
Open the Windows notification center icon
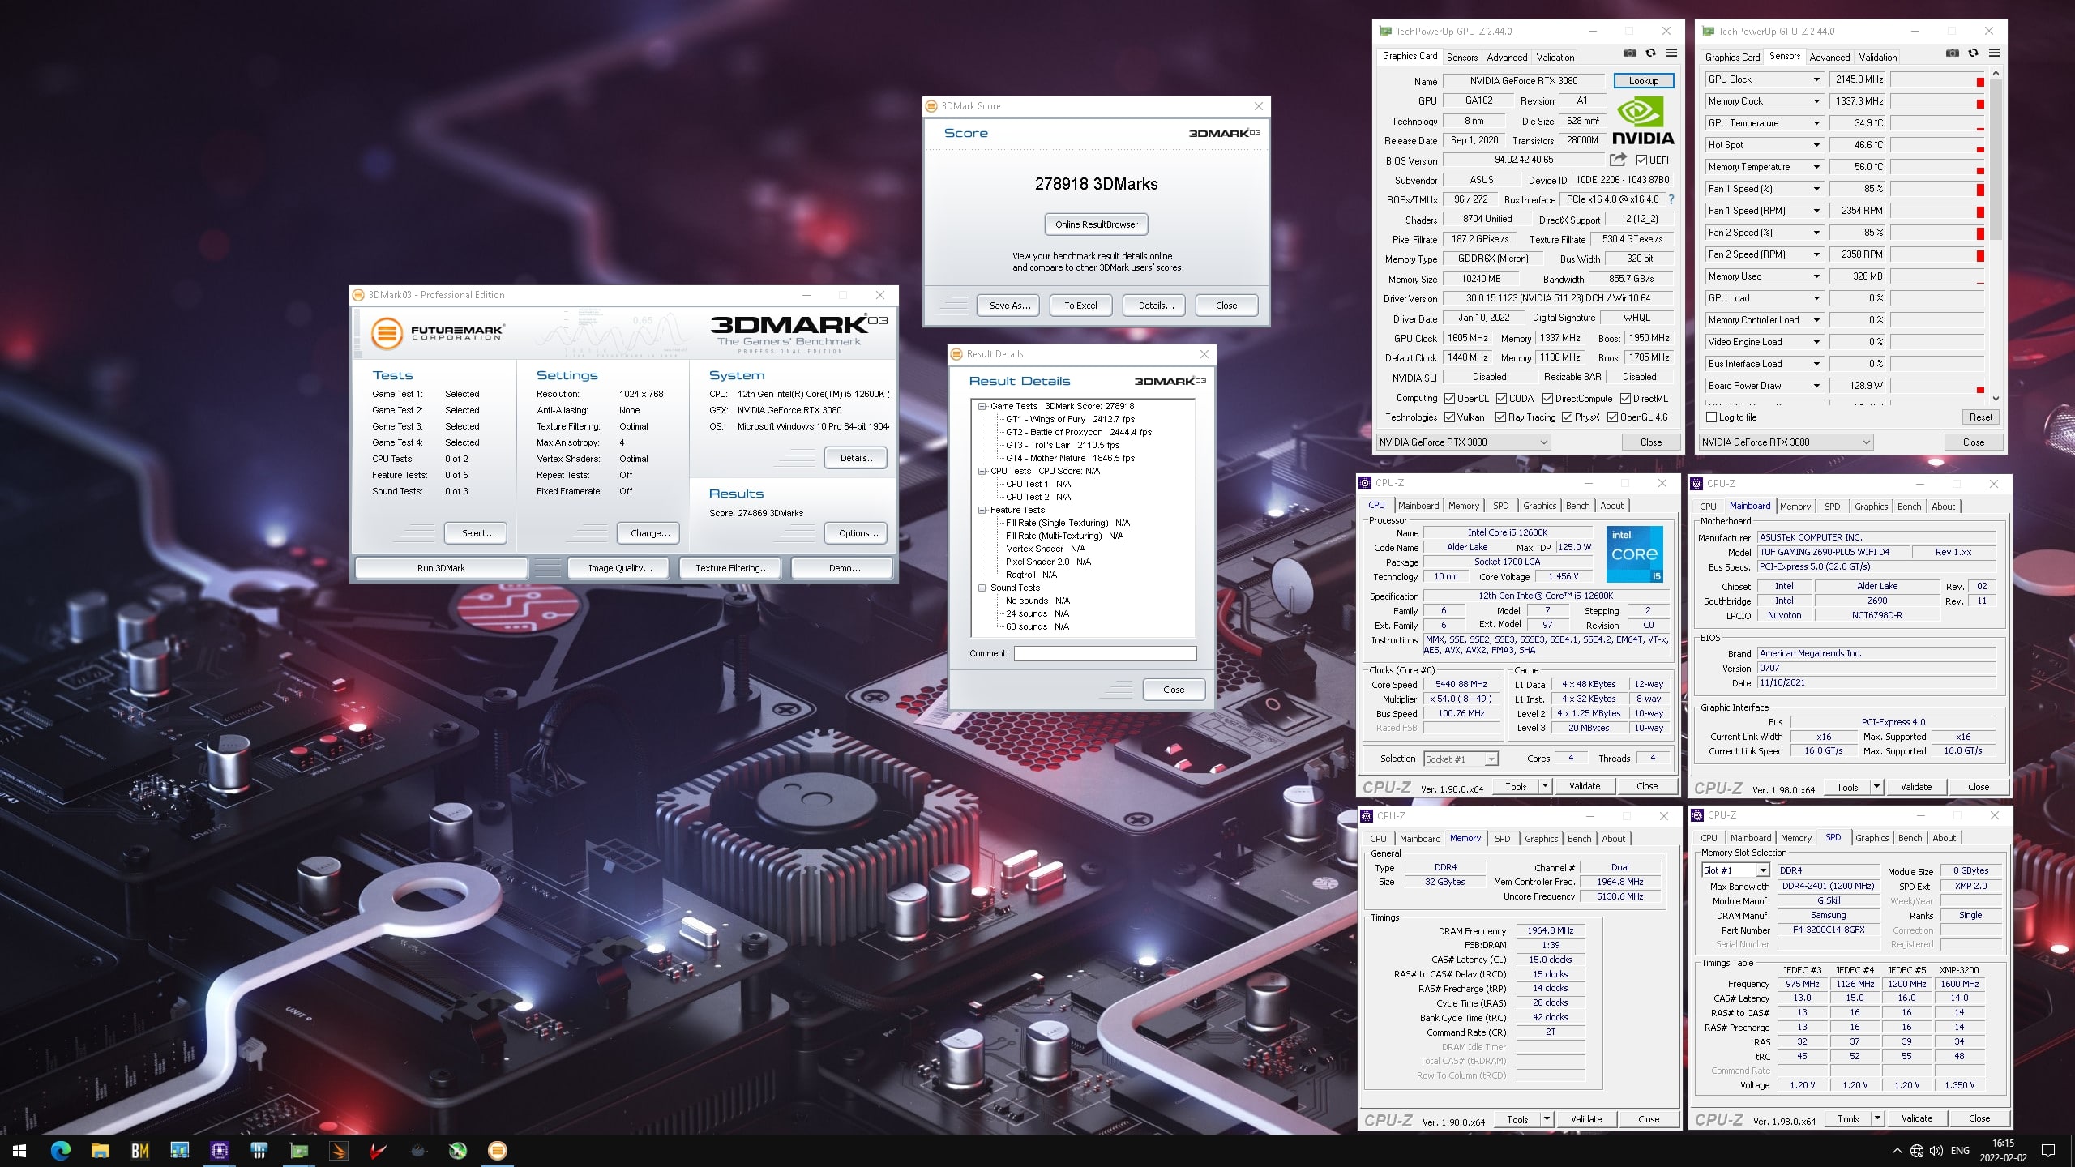(2048, 1151)
